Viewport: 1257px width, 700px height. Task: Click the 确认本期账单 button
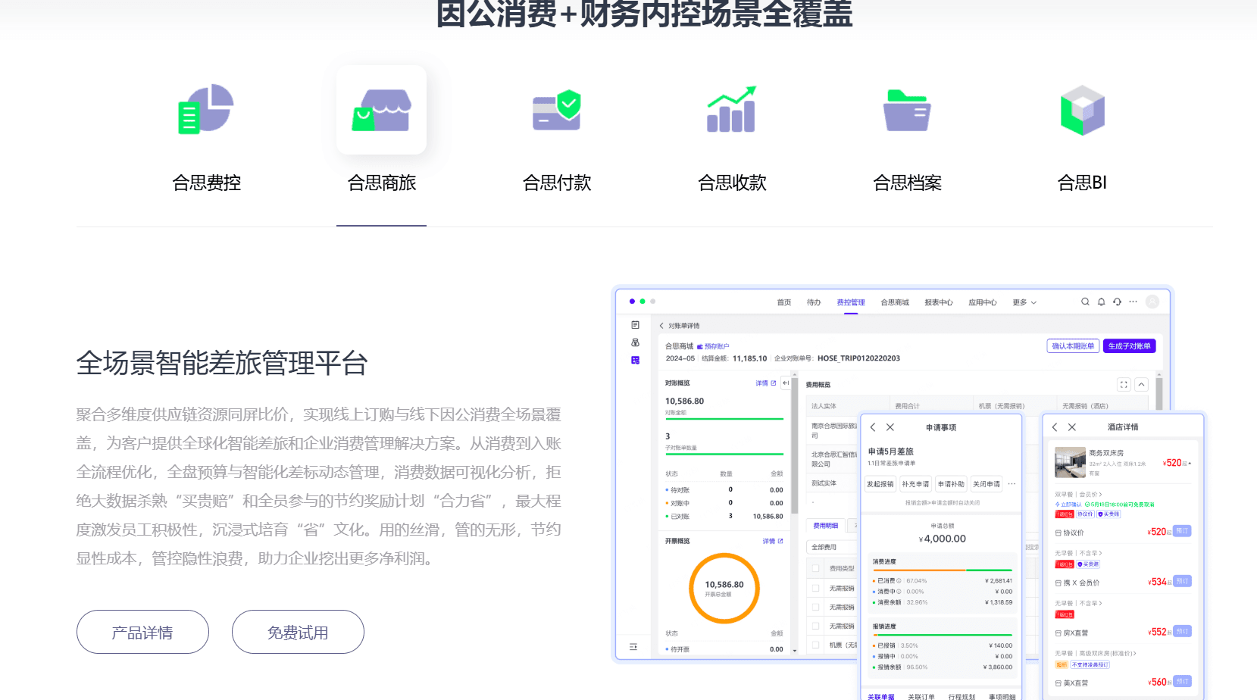(x=1073, y=346)
